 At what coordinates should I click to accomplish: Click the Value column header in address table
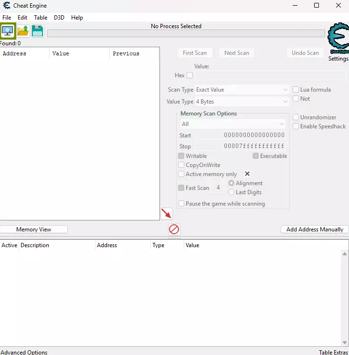coord(192,245)
